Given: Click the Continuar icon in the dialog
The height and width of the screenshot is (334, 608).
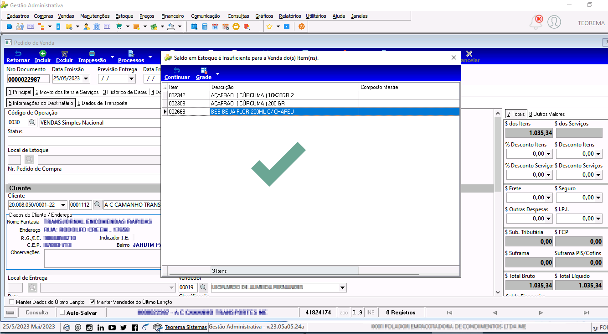Looking at the screenshot, I should 177,70.
